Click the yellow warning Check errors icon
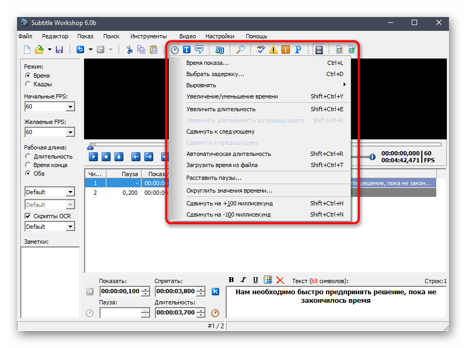The image size is (466, 348). coord(273,49)
